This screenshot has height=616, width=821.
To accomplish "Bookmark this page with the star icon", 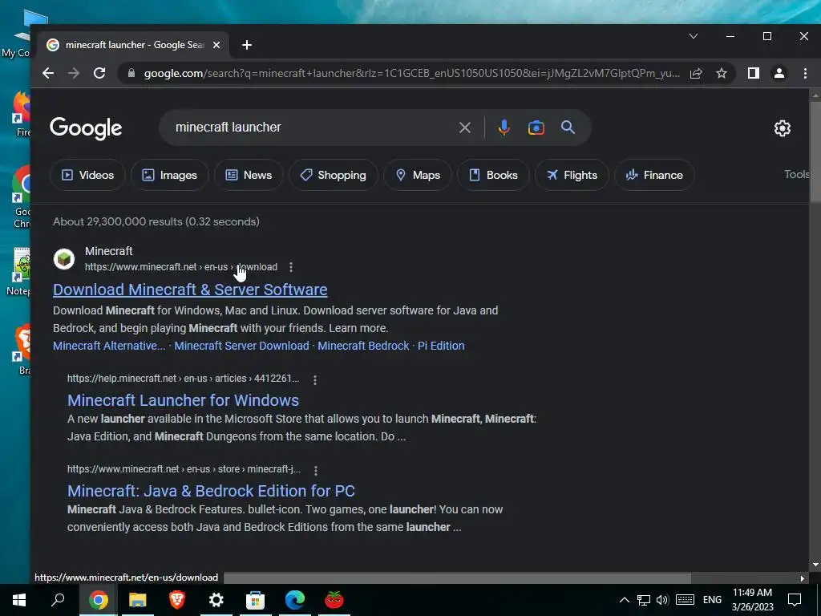I will tap(722, 73).
